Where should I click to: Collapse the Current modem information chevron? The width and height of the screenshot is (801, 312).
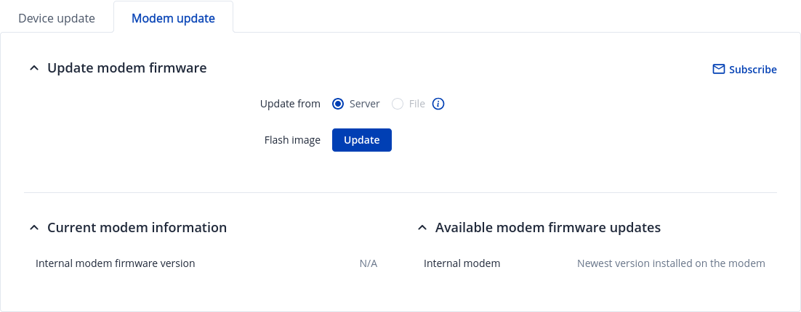[x=33, y=228]
